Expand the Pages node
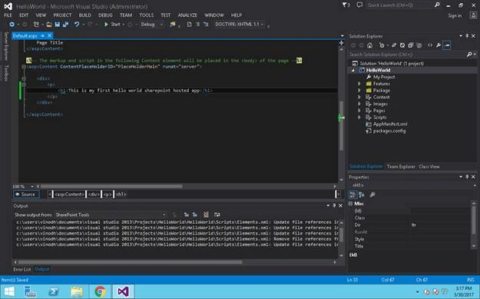Screen dimensions: 480x299 pos(359,110)
